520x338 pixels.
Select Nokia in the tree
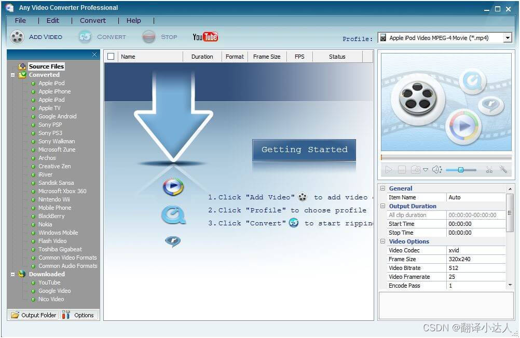[45, 224]
